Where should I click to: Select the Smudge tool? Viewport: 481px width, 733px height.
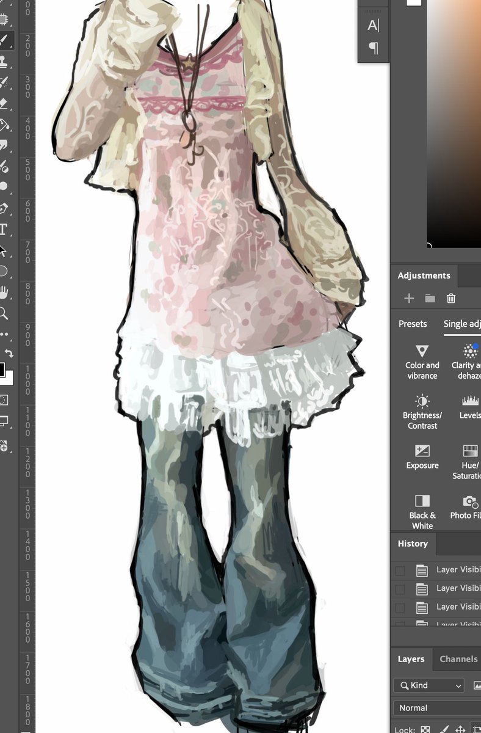click(4, 145)
